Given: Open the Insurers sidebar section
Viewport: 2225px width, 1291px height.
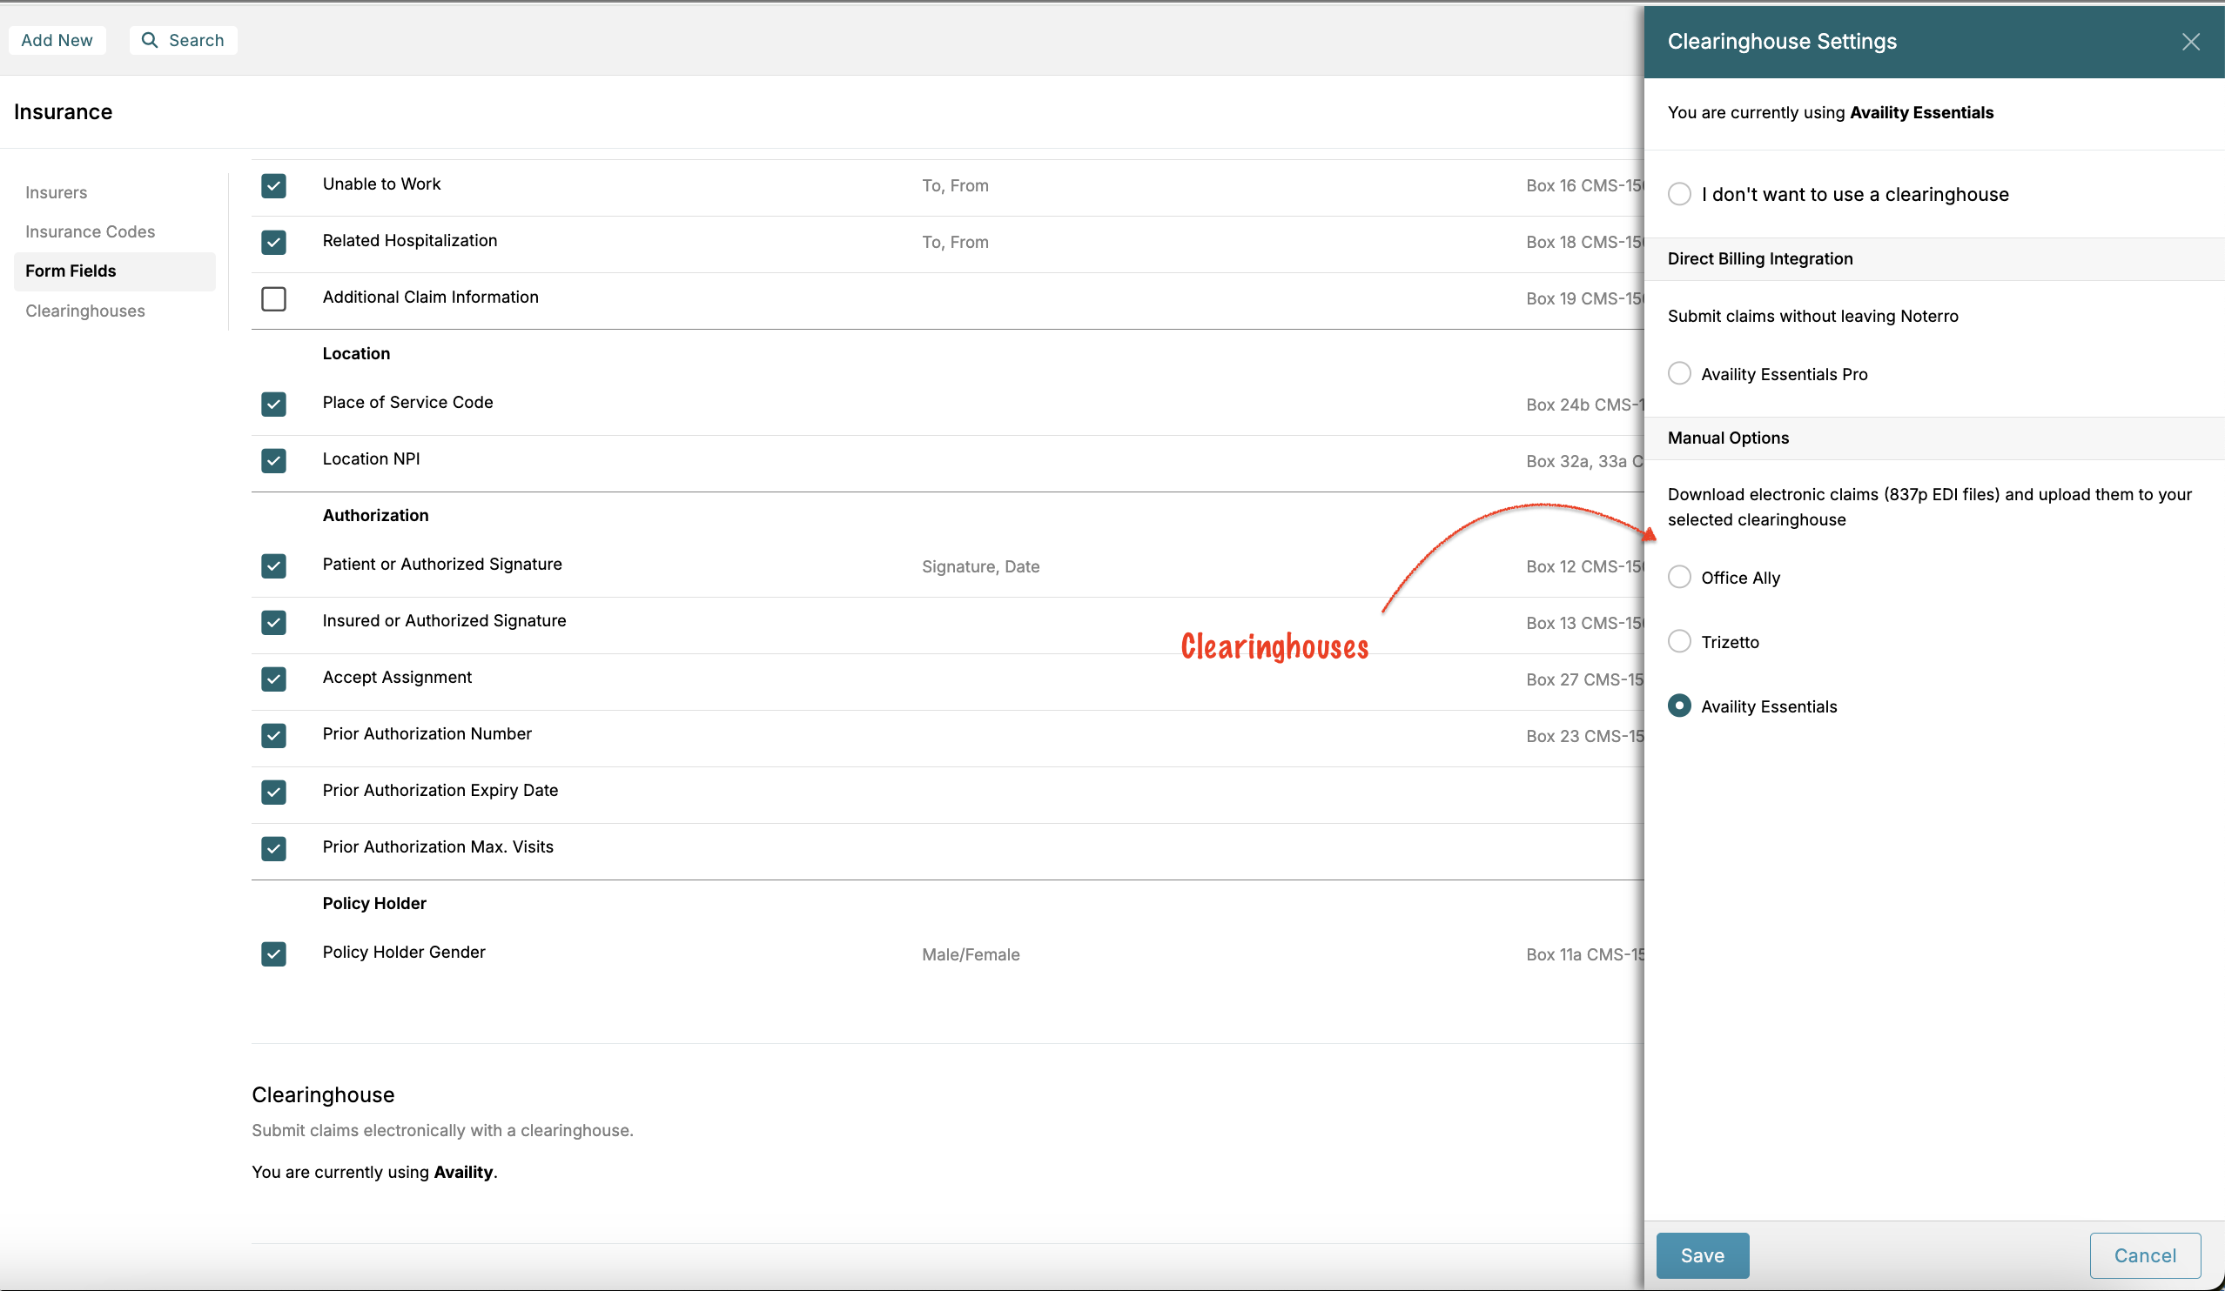Looking at the screenshot, I should coord(57,192).
